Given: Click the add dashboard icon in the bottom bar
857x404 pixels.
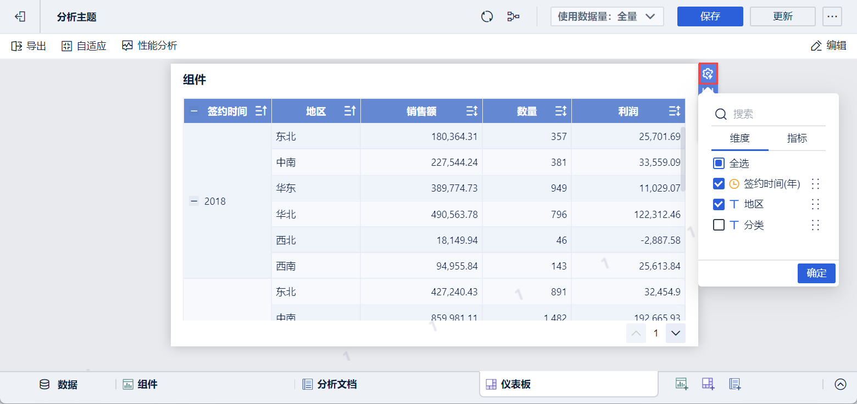Looking at the screenshot, I should tap(708, 384).
